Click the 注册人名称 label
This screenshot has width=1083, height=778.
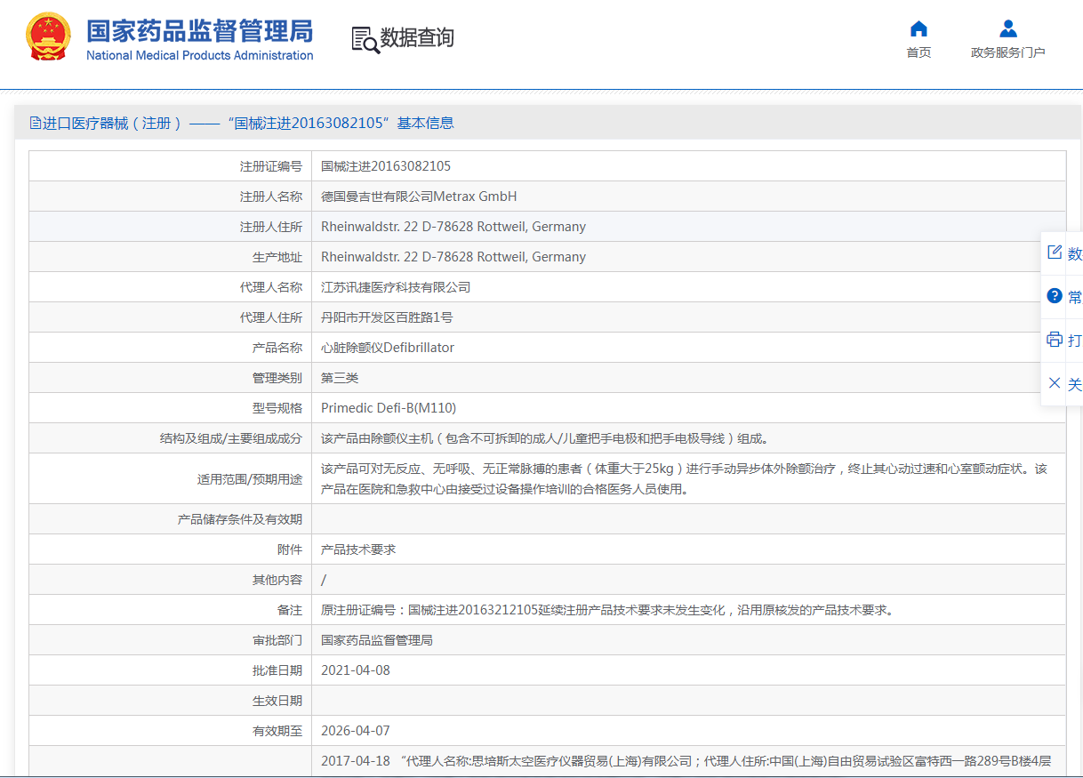tap(271, 197)
